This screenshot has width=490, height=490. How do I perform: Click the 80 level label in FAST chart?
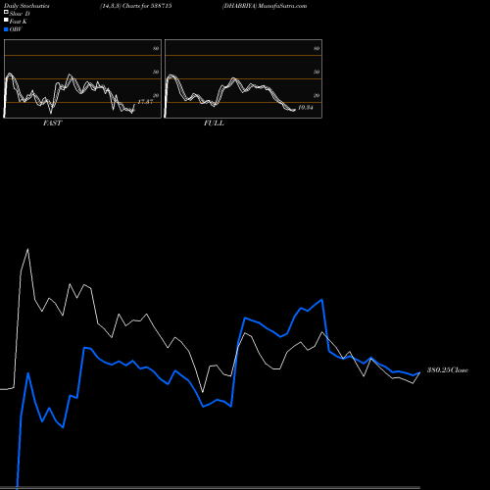click(156, 48)
